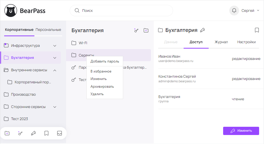Select Добавить пароль in the context menu

(x=105, y=61)
